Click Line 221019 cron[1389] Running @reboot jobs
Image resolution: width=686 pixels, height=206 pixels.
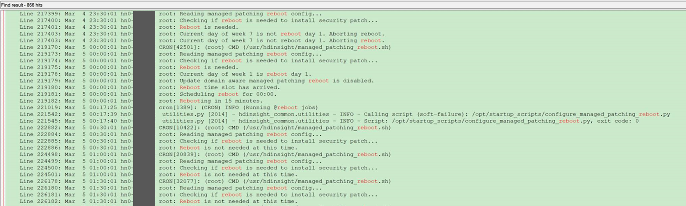point(238,108)
